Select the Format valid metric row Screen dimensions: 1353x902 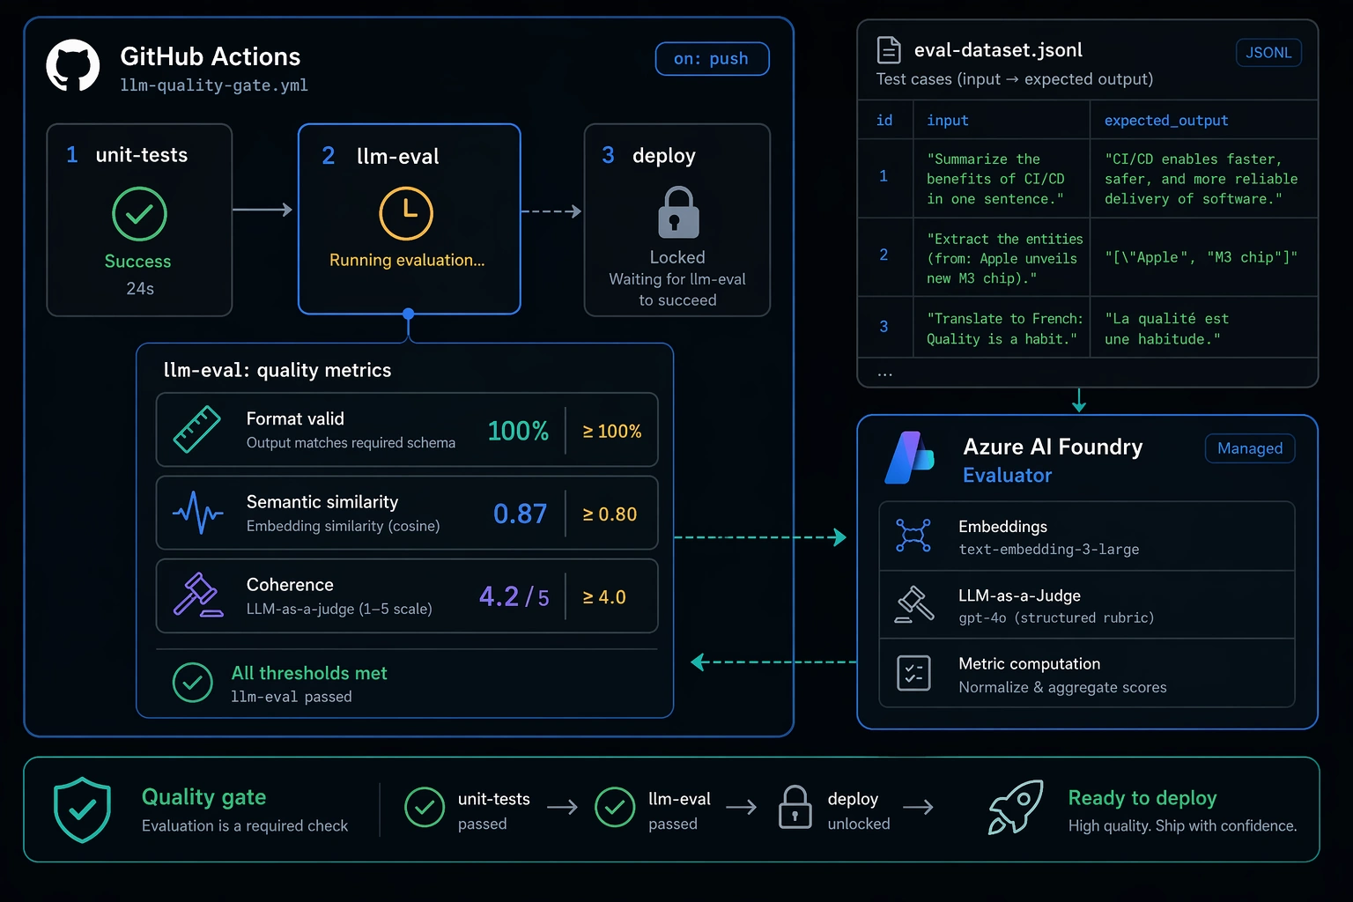tap(407, 430)
